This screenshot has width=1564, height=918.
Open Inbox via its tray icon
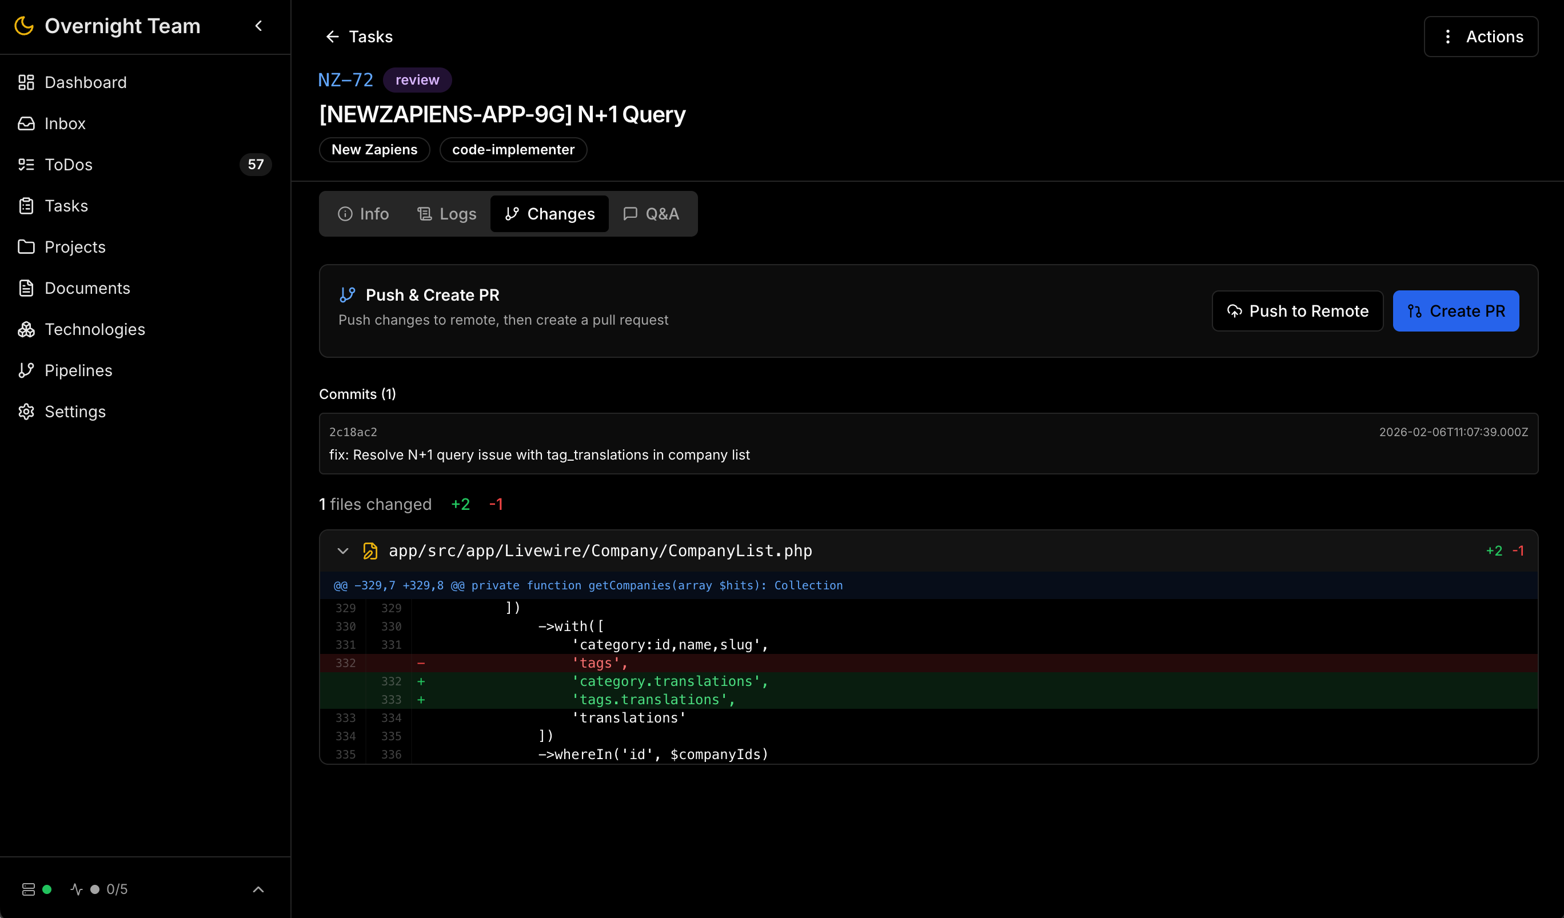pos(26,123)
